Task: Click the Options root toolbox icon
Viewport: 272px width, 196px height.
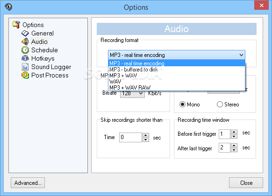Action: pos(16,25)
